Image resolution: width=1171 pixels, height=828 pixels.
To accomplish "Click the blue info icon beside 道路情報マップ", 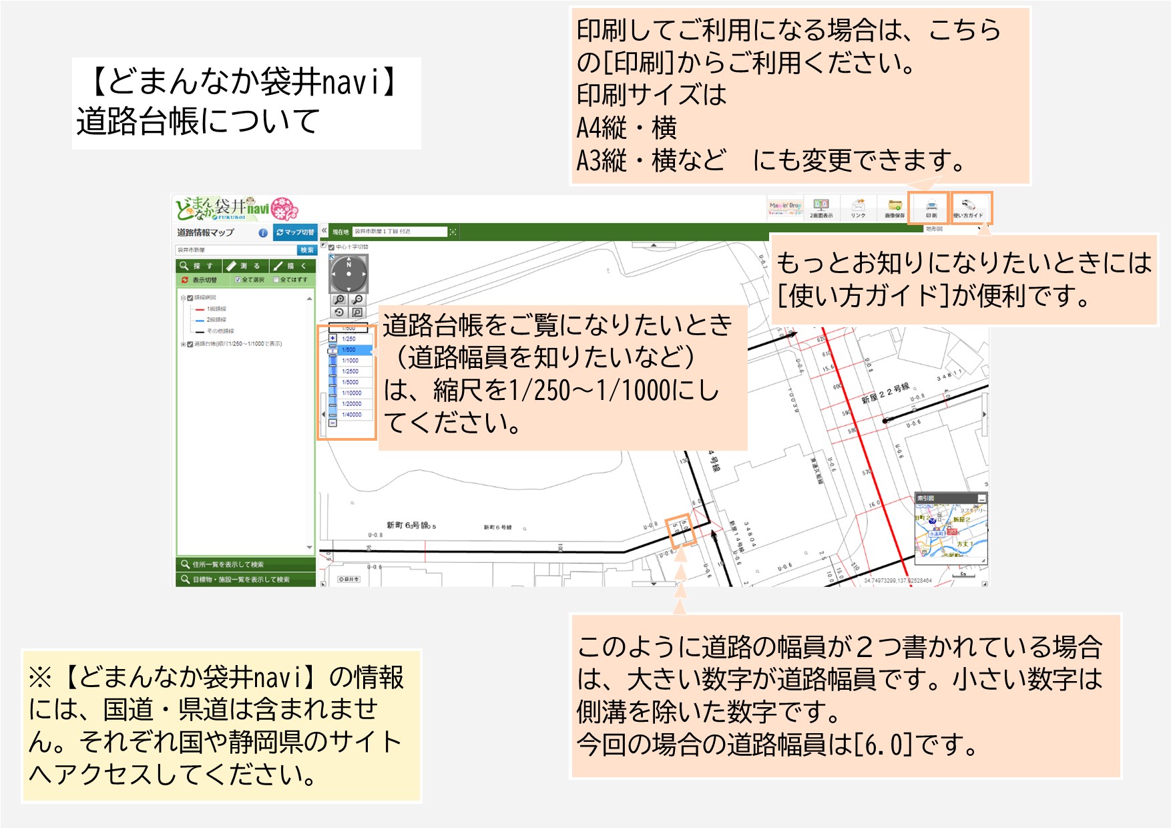I will tap(263, 233).
